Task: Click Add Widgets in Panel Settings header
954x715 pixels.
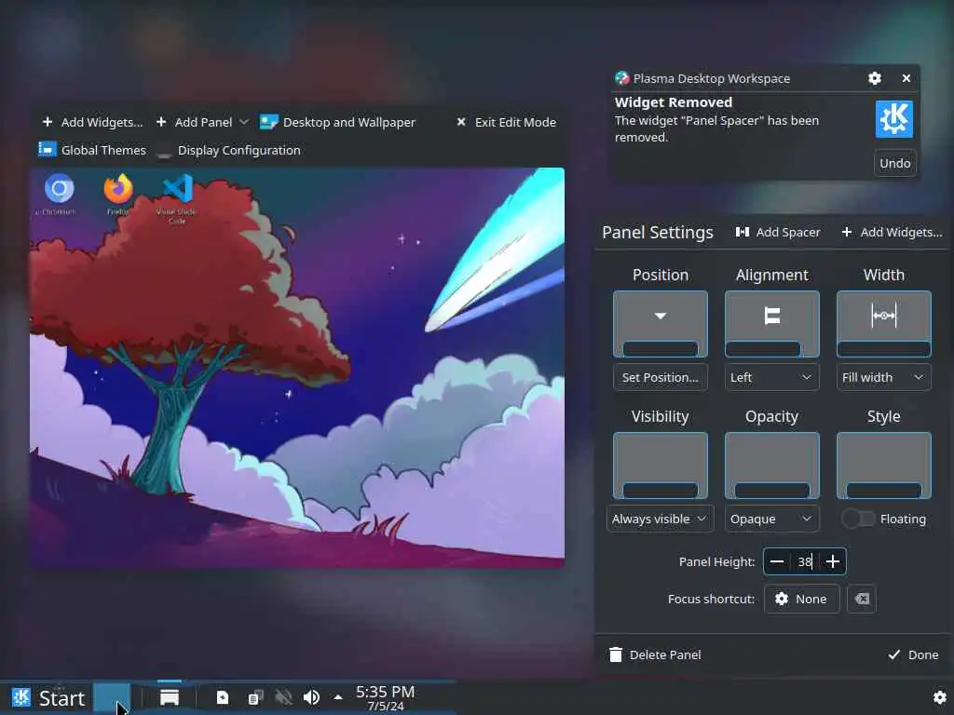Action: 892,232
